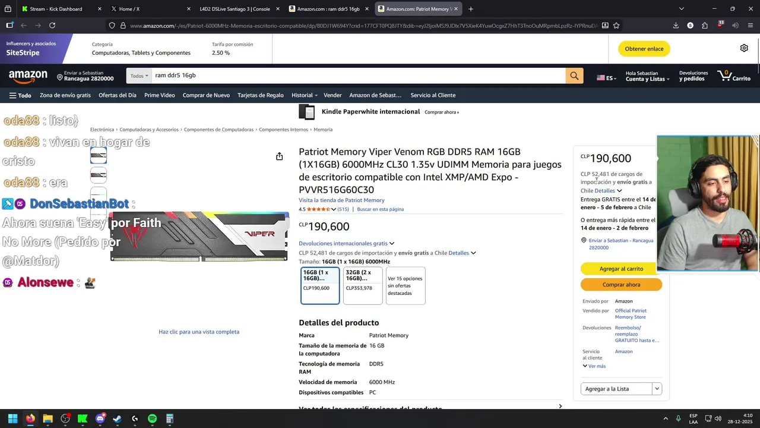Click the install-page icon in address bar

coord(605,26)
